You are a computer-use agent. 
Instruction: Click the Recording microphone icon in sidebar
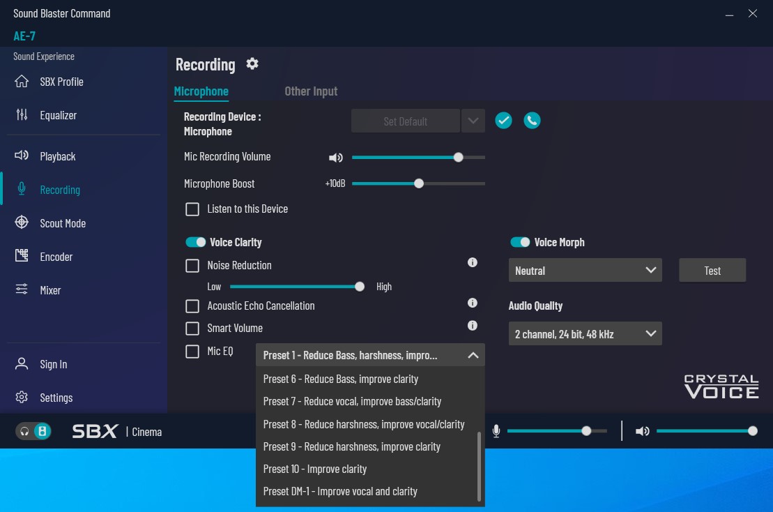(22, 190)
